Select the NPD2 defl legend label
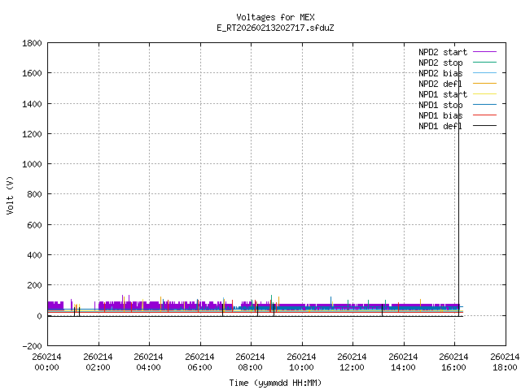The height and width of the screenshot is (390, 521). [440, 84]
